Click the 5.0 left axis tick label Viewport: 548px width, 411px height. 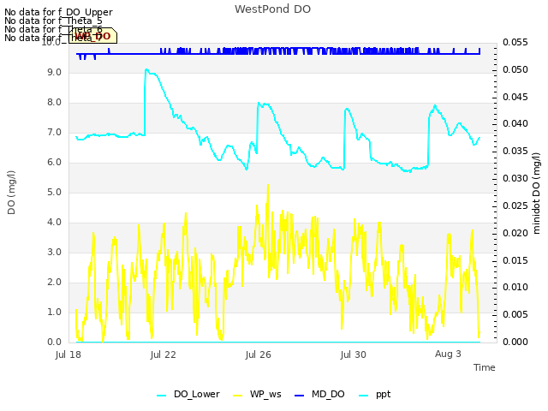tap(54, 192)
